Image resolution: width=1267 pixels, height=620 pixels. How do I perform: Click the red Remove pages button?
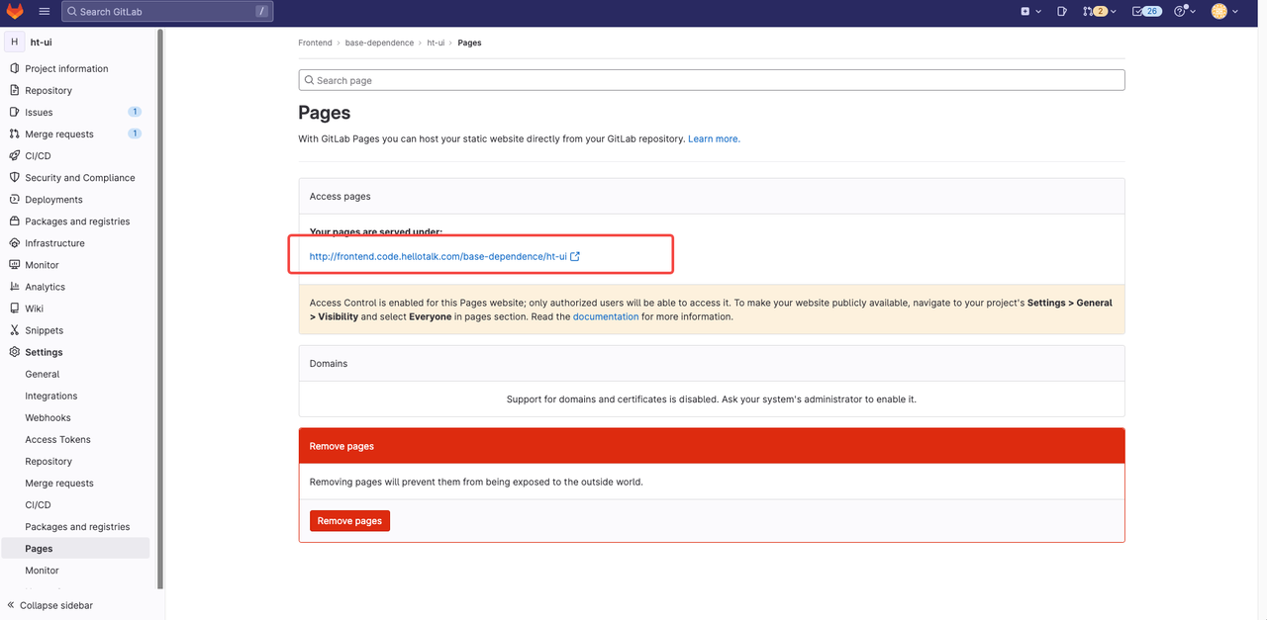(349, 521)
